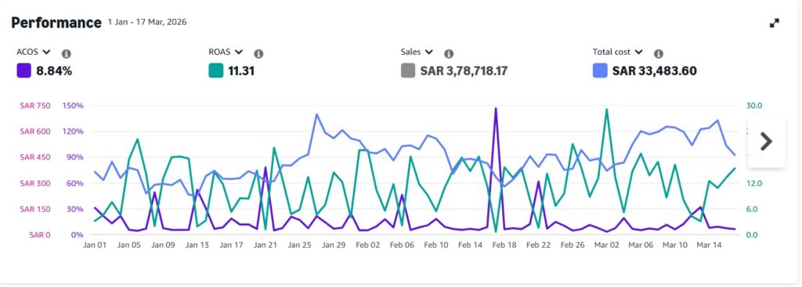The width and height of the screenshot is (802, 287).
Task: Select the 8.84% ACOS value
Action: click(54, 71)
